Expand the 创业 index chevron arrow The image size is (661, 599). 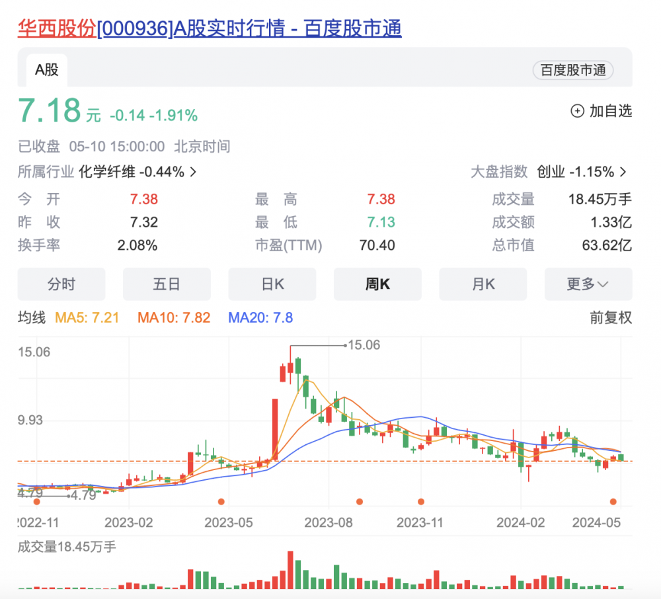pos(623,172)
